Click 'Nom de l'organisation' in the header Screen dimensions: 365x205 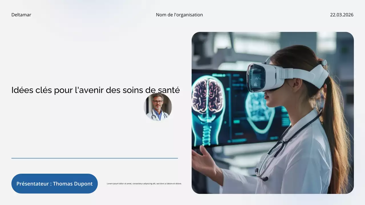click(179, 15)
